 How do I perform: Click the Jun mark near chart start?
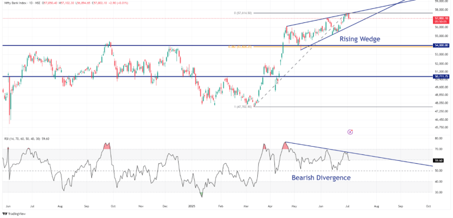[x=8, y=206]
